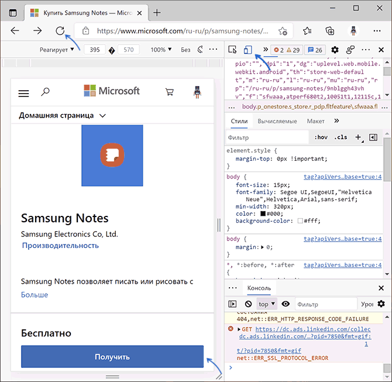Open the #fff background color swatch
392x382 pixels.
pos(300,221)
